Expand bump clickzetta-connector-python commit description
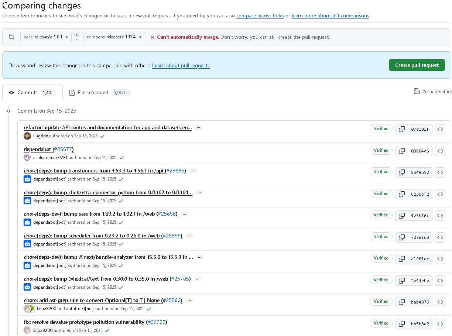This screenshot has width=452, height=336. coord(199,193)
